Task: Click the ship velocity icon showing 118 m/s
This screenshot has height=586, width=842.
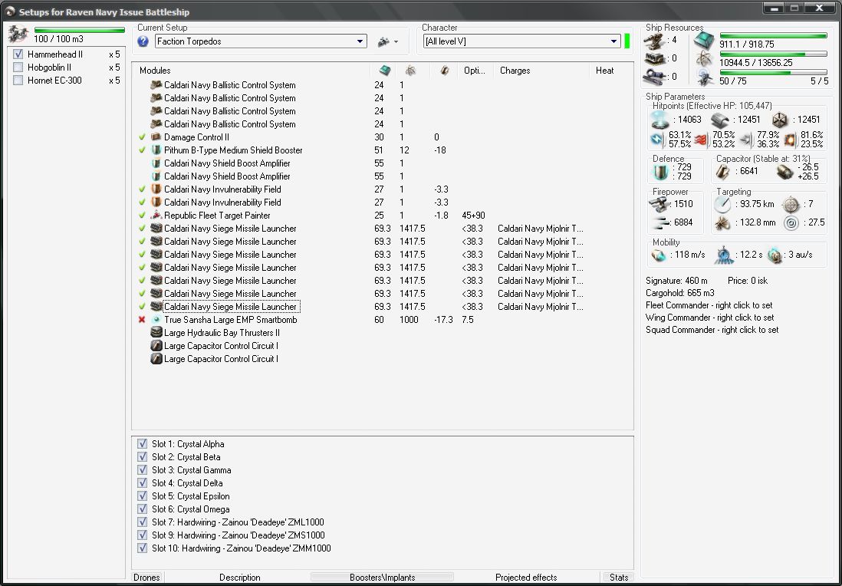Action: [x=659, y=255]
